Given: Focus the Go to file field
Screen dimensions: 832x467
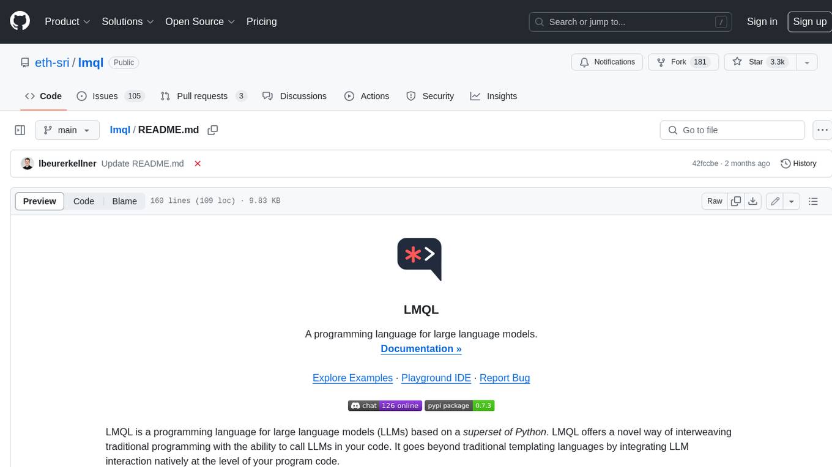Looking at the screenshot, I should click(732, 130).
